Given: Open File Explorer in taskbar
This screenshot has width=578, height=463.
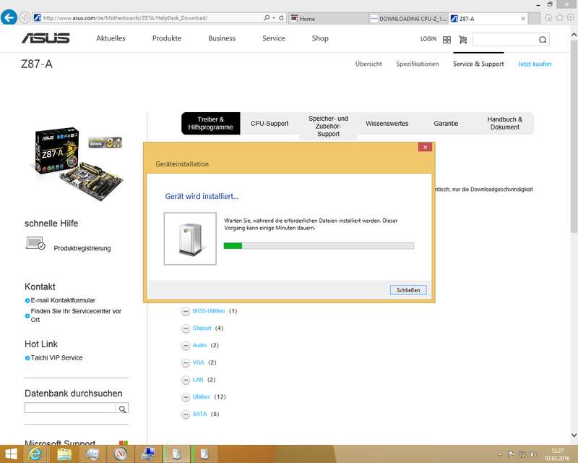Looking at the screenshot, I should click(64, 454).
